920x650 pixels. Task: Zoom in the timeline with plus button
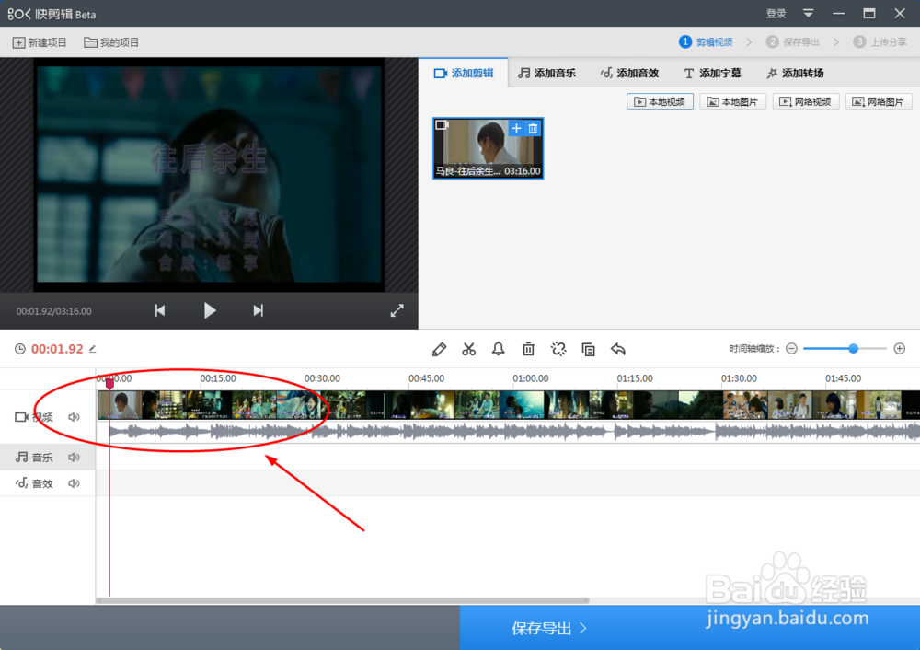(x=900, y=349)
